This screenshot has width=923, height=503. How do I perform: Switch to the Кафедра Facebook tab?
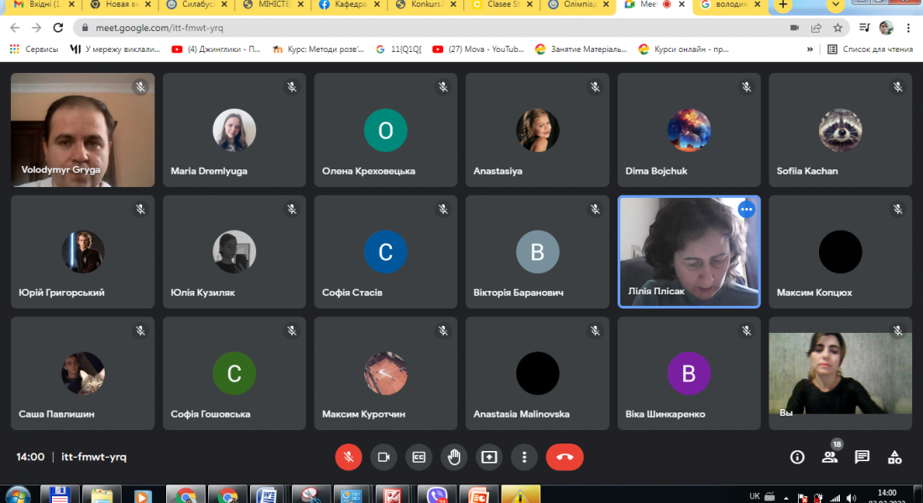(x=348, y=5)
